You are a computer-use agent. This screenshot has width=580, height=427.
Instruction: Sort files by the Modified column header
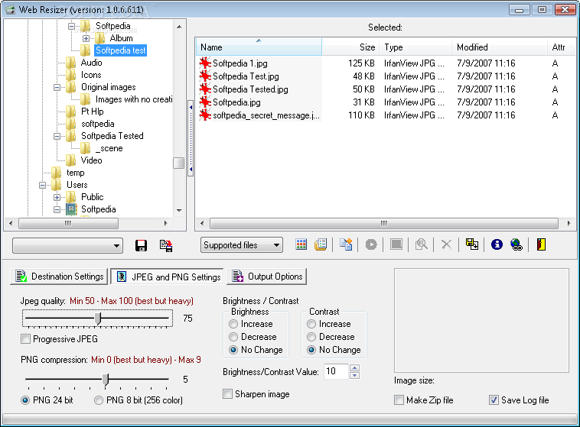pos(500,47)
